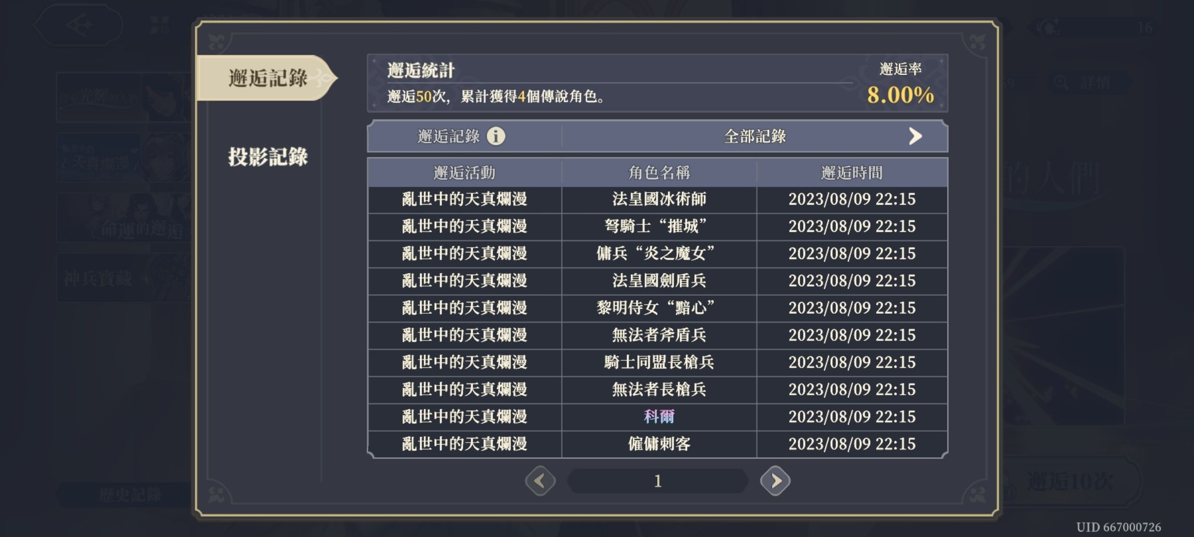This screenshot has height=537, width=1194.
Task: Go to the next records page arrow
Action: 775,481
